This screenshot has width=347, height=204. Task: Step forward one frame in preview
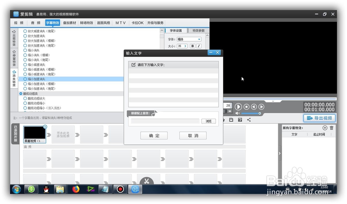click(261, 107)
